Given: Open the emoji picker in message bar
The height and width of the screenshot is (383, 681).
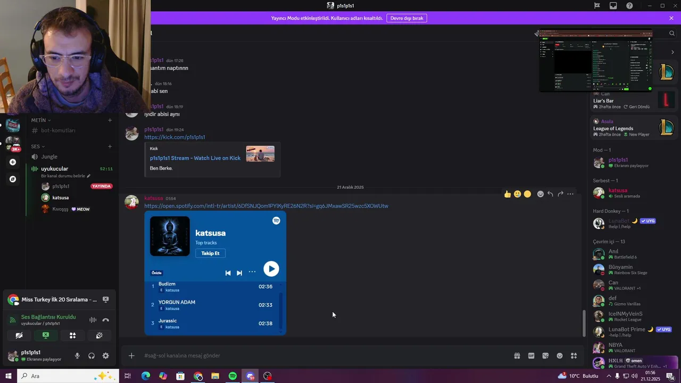Looking at the screenshot, I should (560, 356).
